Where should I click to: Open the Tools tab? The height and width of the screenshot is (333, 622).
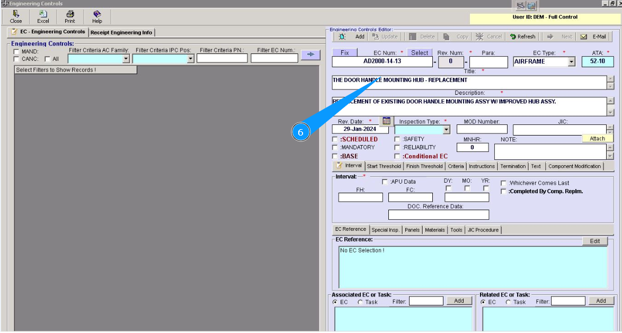[x=456, y=230]
